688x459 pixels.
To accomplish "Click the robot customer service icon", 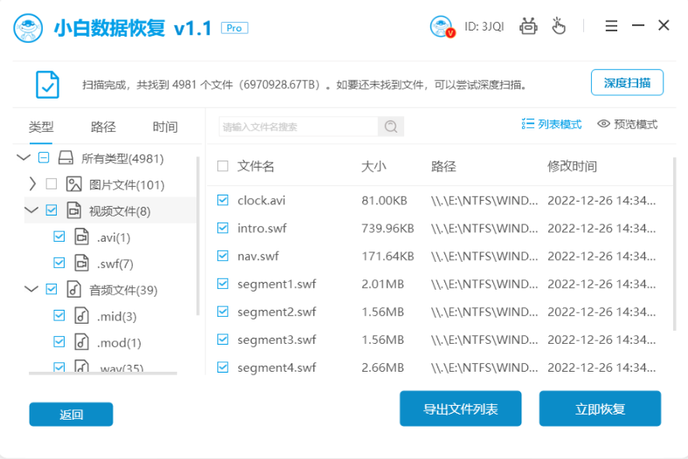I will point(528,26).
